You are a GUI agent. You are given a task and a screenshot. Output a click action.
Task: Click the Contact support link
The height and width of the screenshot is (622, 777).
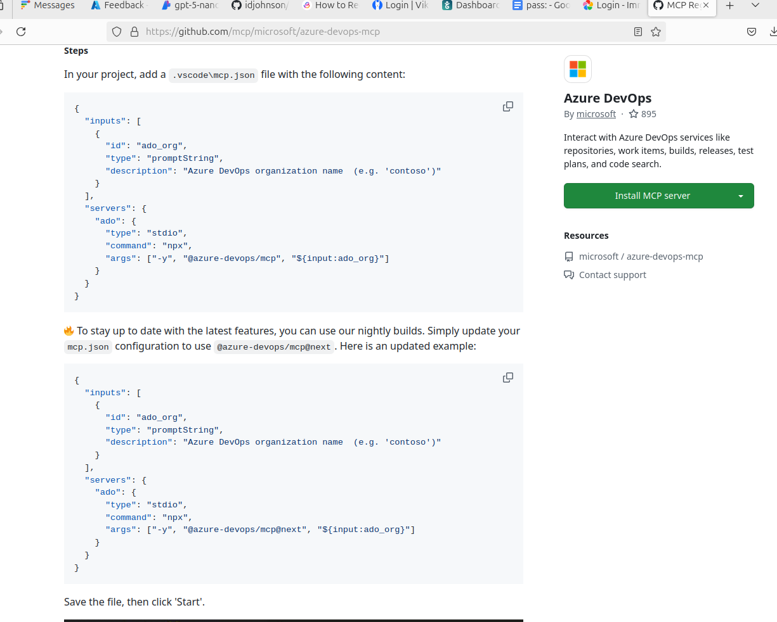(612, 275)
